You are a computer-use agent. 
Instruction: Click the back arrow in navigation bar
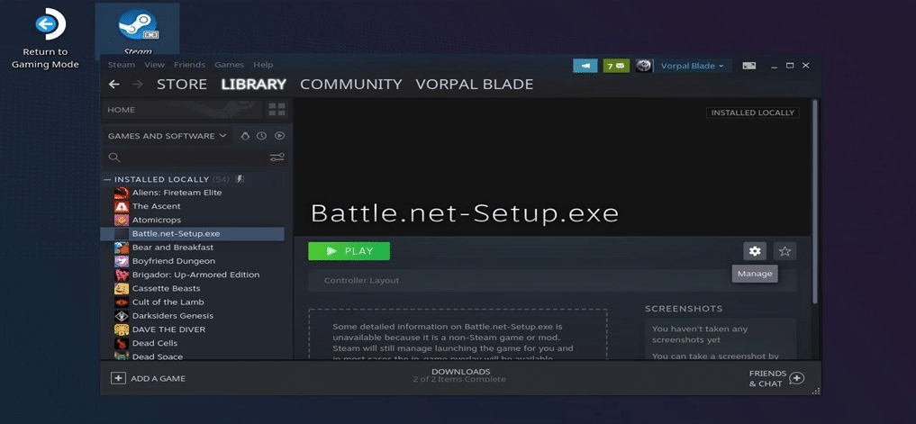pos(114,84)
